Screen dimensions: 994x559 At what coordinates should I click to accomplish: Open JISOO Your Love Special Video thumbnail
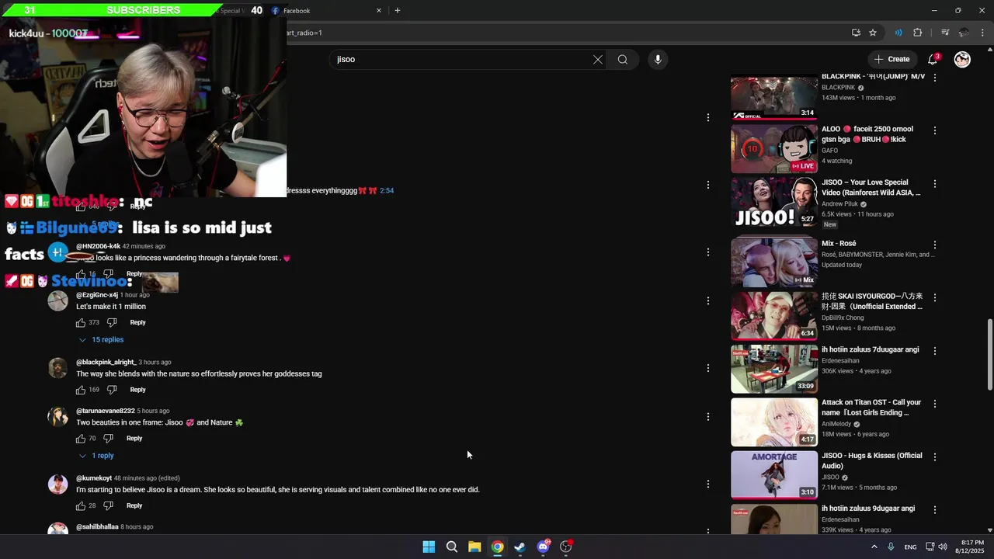(x=774, y=203)
